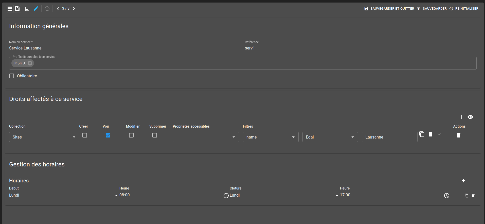This screenshot has height=224, width=485.
Task: Click the Profil A chip label
Action: 20,63
